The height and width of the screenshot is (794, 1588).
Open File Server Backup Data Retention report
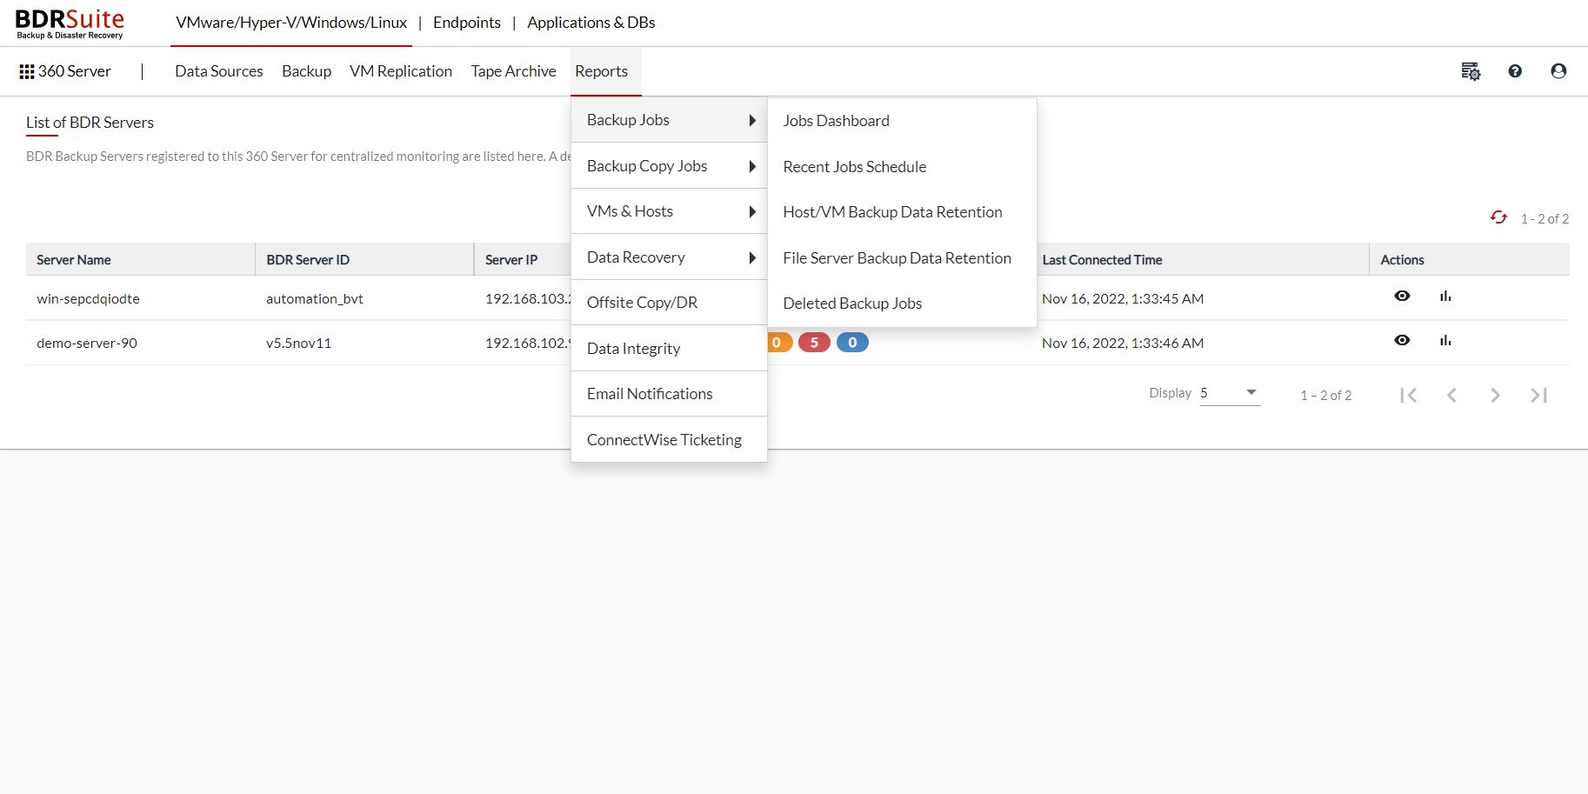pyautogui.click(x=902, y=258)
